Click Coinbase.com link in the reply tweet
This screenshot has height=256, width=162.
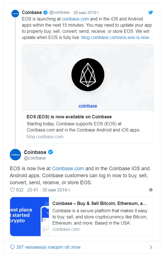tap(68, 168)
